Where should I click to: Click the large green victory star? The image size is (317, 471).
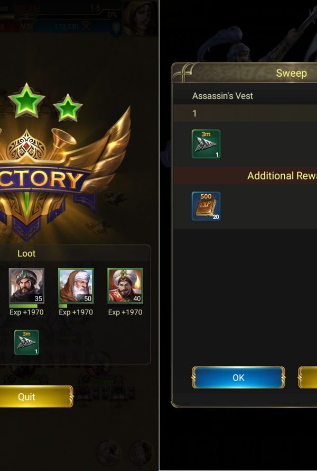[27, 100]
